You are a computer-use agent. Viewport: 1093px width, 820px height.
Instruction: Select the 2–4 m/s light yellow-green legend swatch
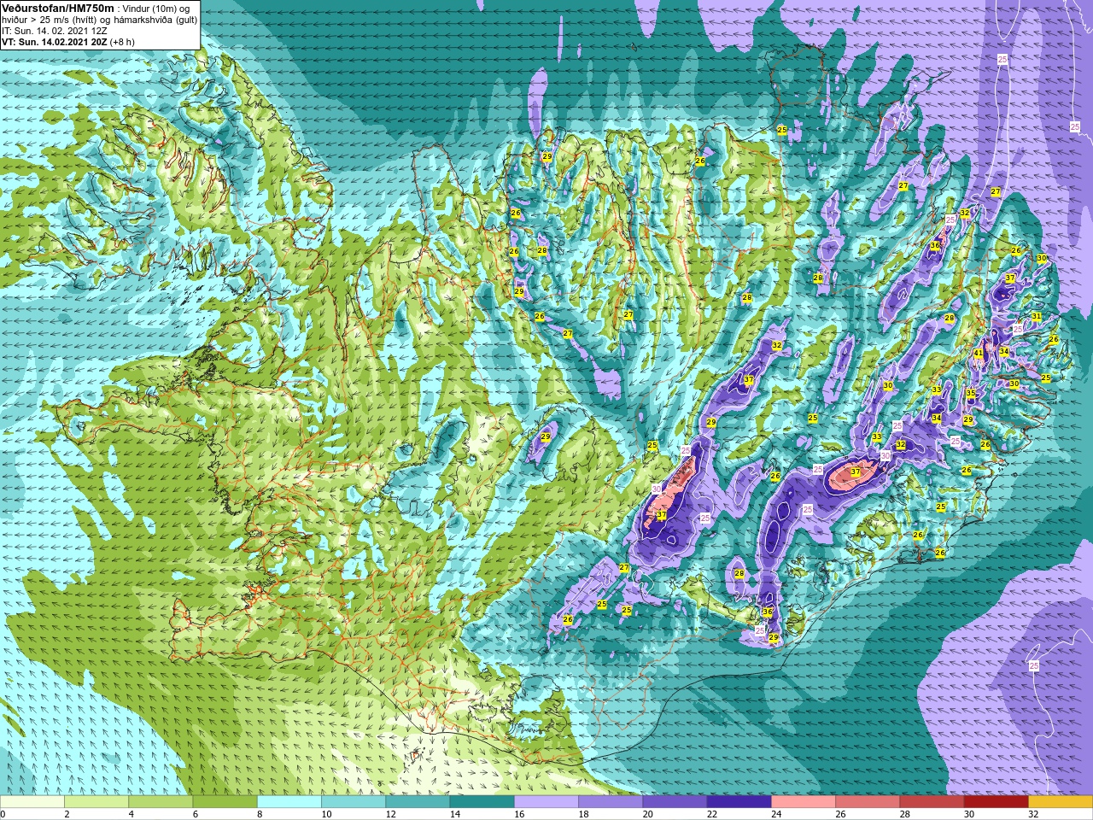tap(96, 802)
